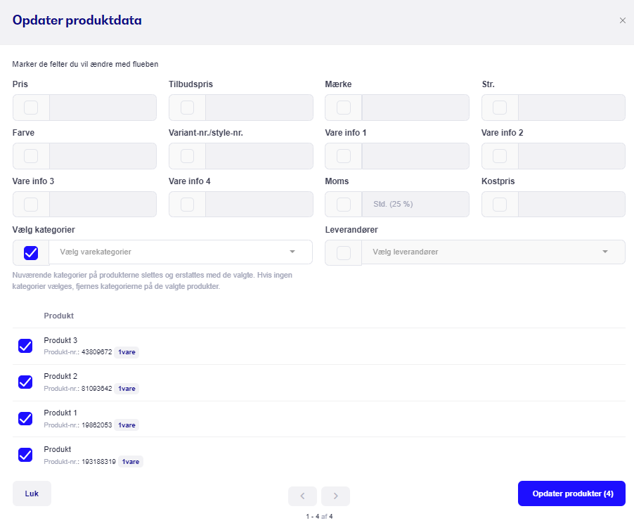Screen dimensions: 634x523
Task: Click the Vare info 4 input field
Action: (259, 205)
